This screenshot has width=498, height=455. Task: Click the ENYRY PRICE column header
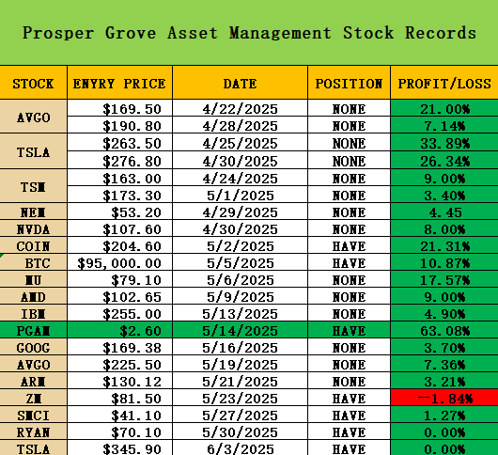click(x=119, y=83)
